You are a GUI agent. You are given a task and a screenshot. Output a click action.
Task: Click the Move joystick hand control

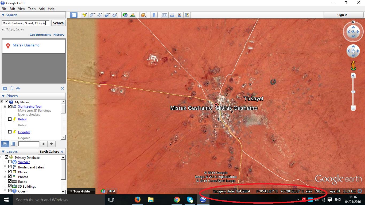click(353, 51)
